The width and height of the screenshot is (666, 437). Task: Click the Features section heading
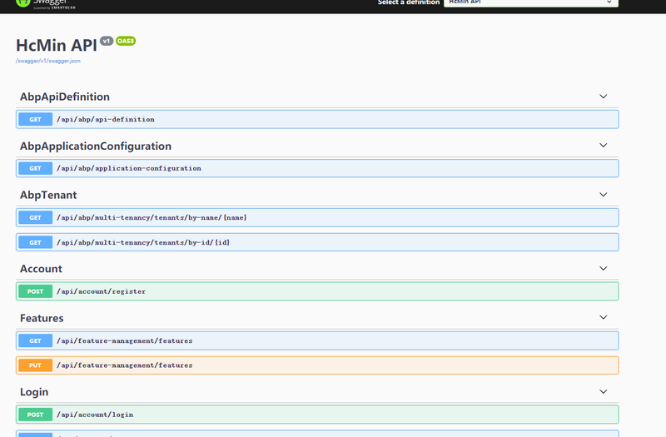[x=42, y=318]
